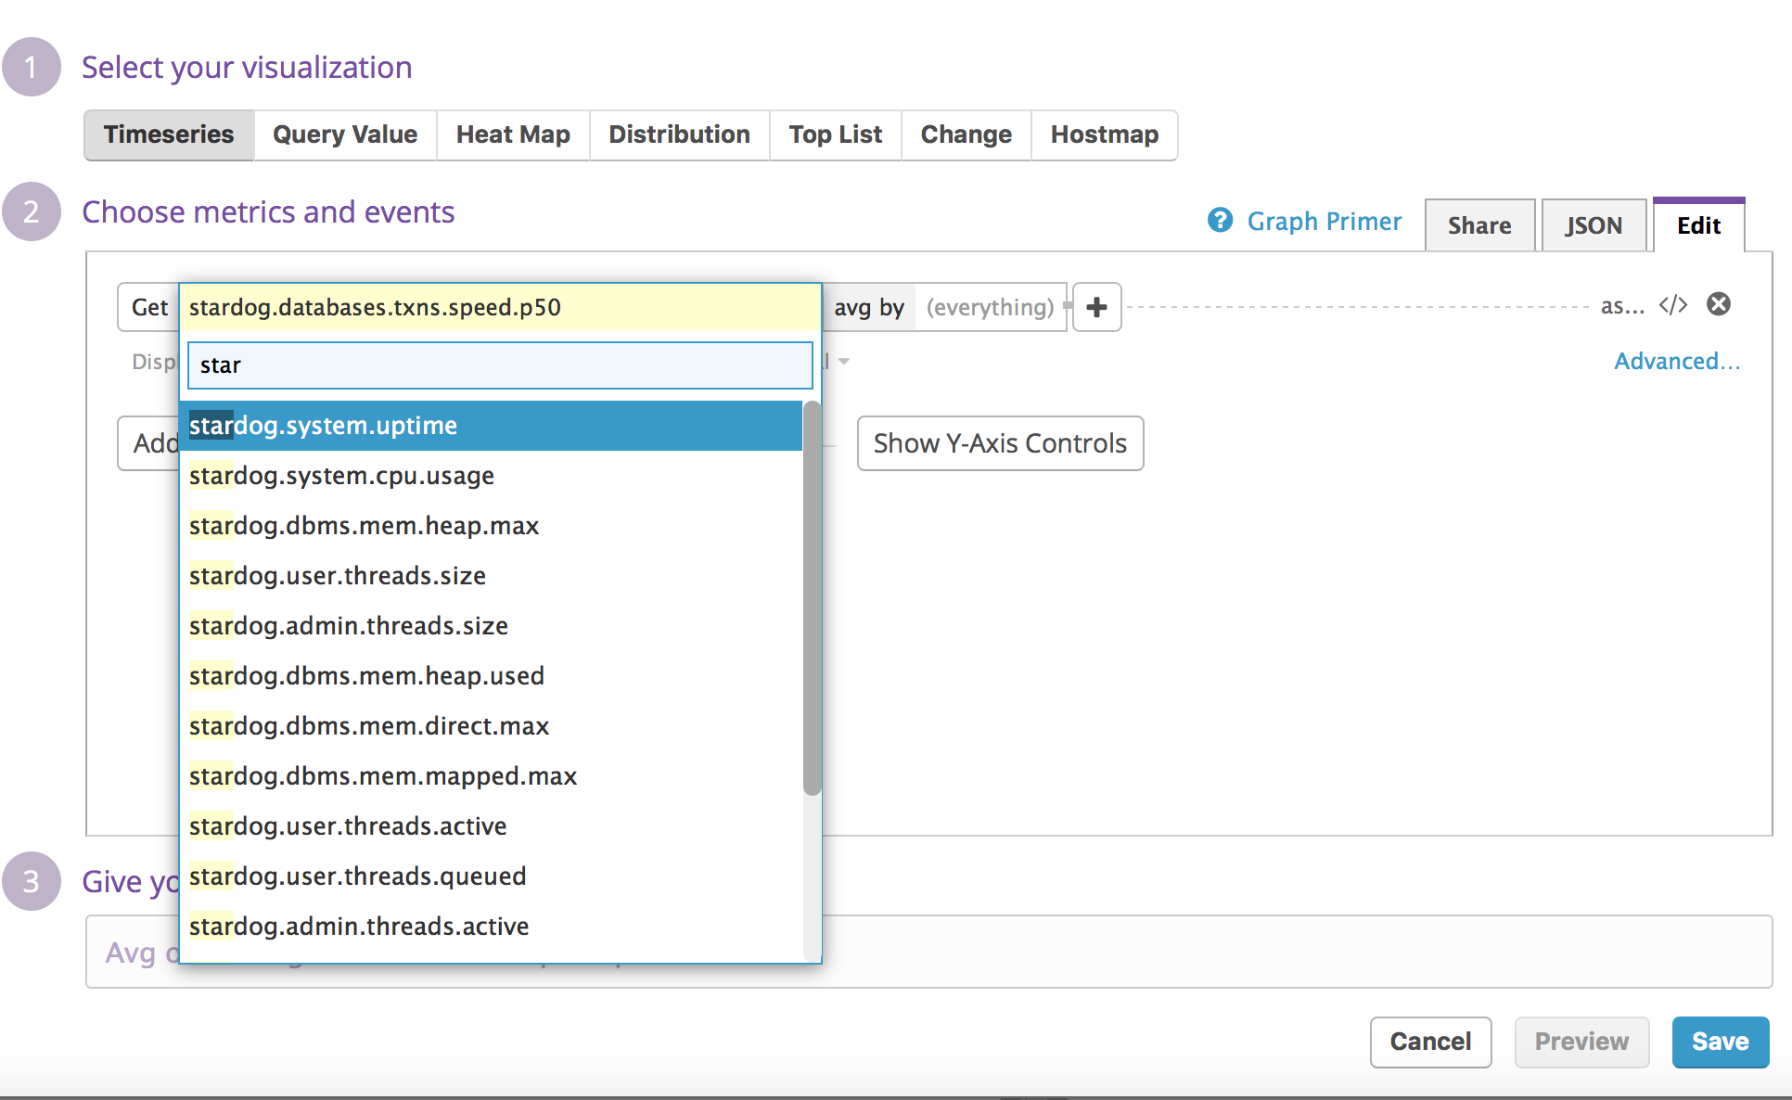Select the Timeseries visualization tab
The image size is (1792, 1100).
click(x=169, y=134)
